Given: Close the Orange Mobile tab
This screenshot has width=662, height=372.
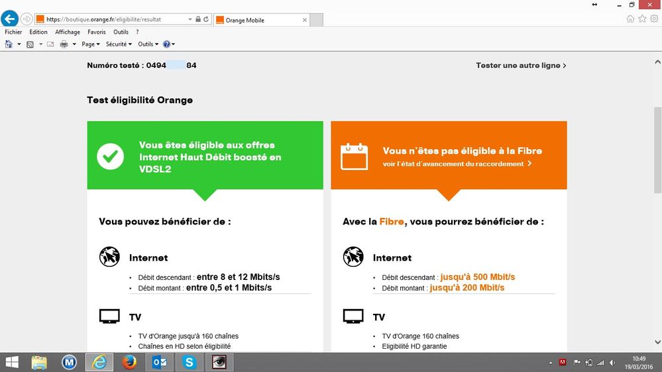Looking at the screenshot, I should (305, 20).
